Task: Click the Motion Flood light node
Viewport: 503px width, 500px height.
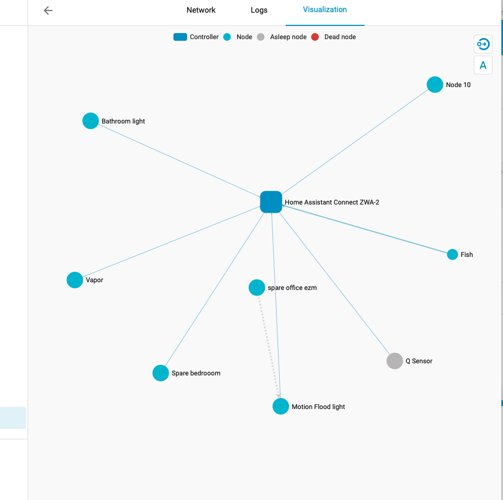Action: tap(281, 406)
